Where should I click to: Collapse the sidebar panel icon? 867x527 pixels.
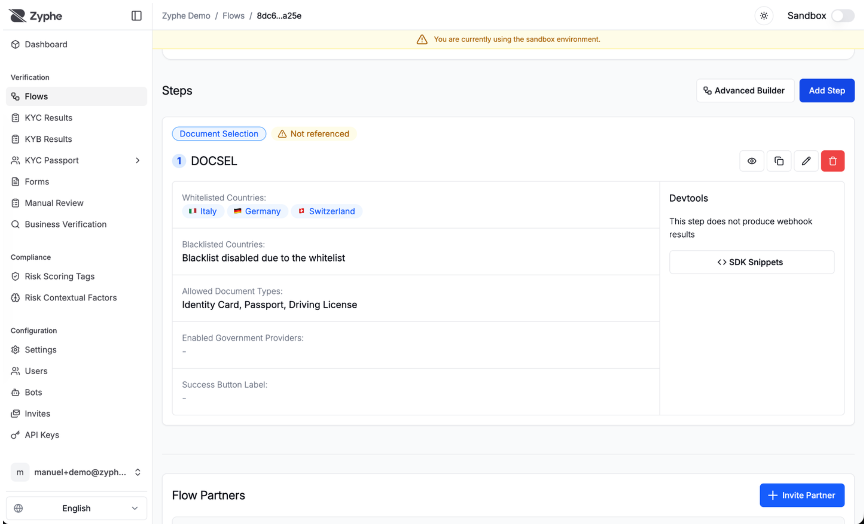pyautogui.click(x=136, y=16)
